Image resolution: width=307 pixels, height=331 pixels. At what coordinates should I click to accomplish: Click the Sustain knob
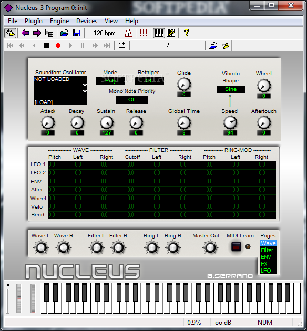coord(107,122)
